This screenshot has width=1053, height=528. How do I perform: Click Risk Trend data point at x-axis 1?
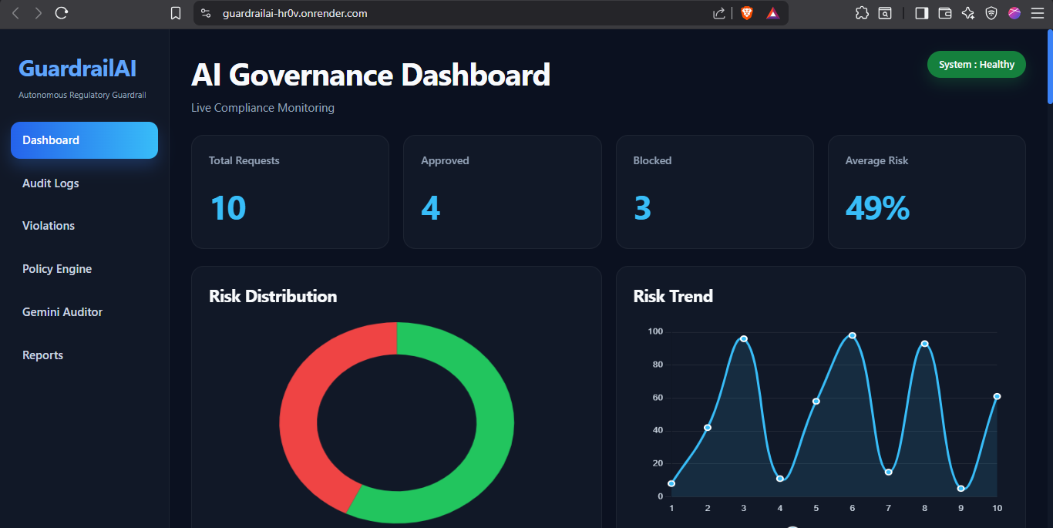pyautogui.click(x=671, y=483)
